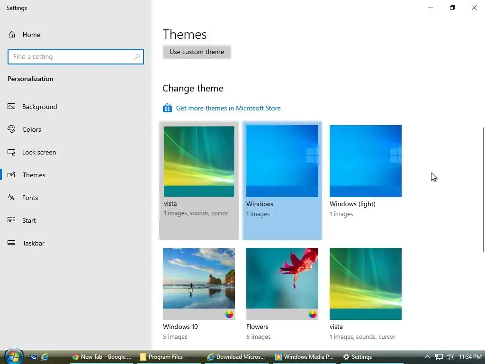Click 'Windows (light)' theme name
The image size is (485, 364).
point(352,204)
